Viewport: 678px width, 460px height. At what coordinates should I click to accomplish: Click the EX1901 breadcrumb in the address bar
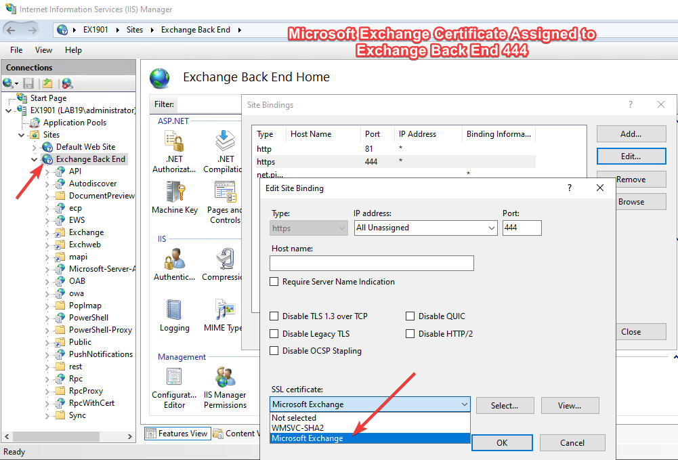pos(96,30)
